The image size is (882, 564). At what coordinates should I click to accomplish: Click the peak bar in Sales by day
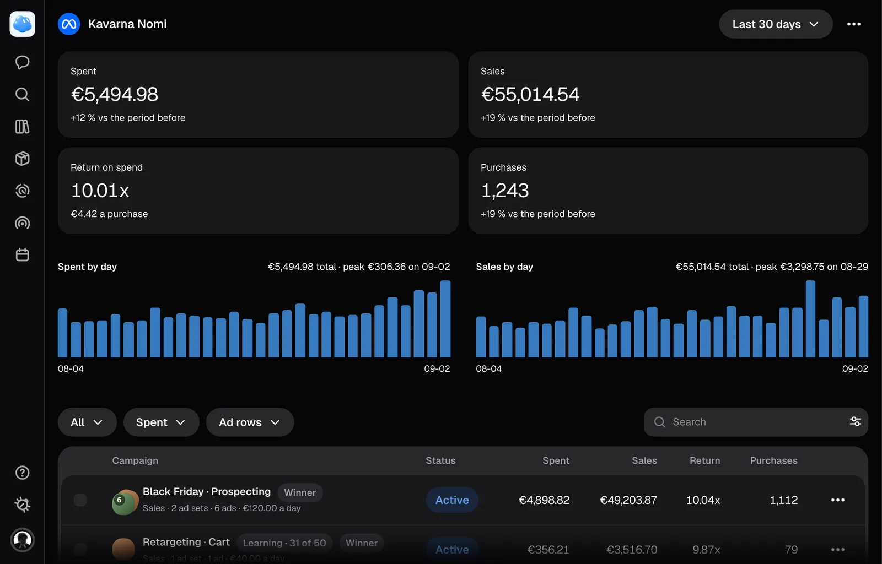tap(810, 319)
